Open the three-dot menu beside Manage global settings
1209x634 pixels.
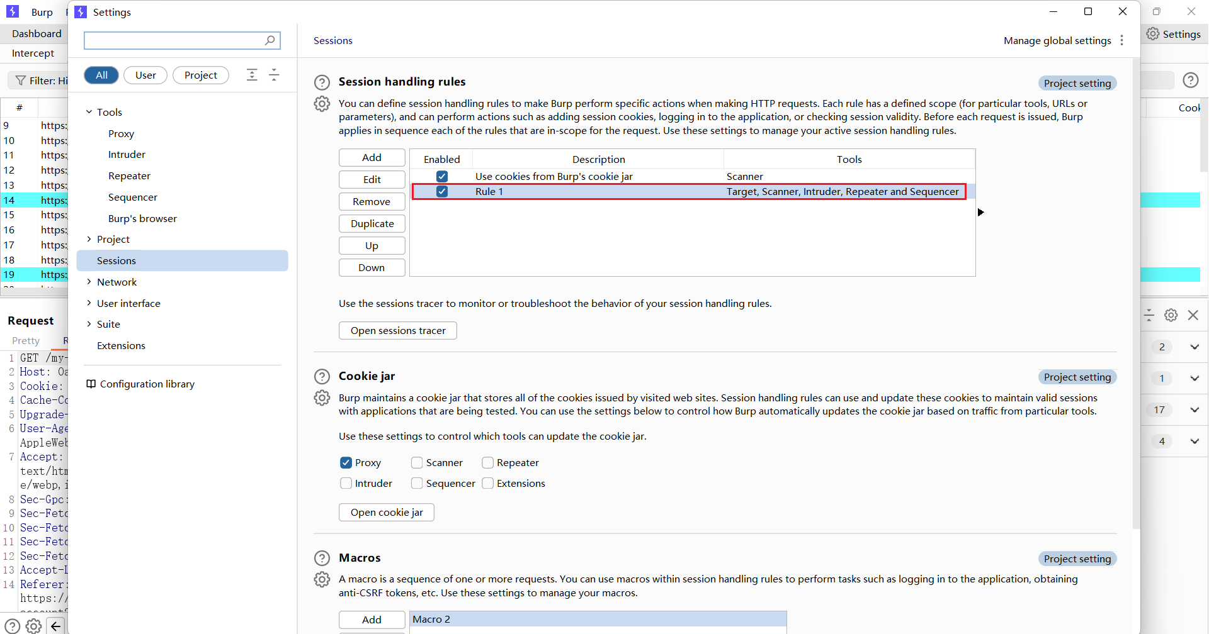click(1122, 40)
